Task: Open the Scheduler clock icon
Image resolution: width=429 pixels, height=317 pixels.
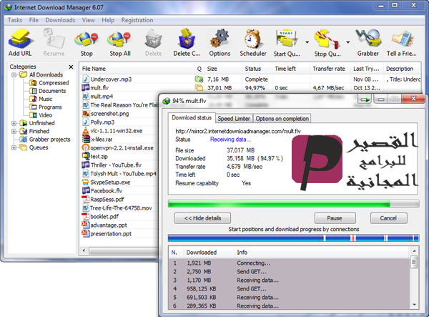Action: coord(253,39)
